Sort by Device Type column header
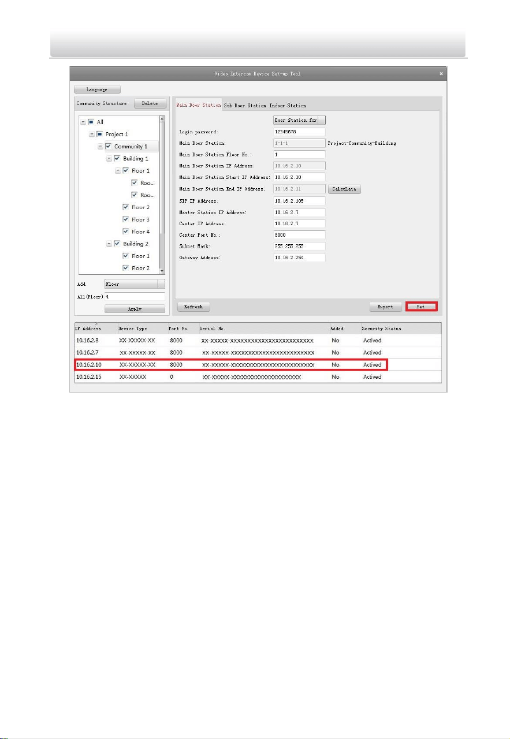This screenshot has height=739, width=510. 142,329
